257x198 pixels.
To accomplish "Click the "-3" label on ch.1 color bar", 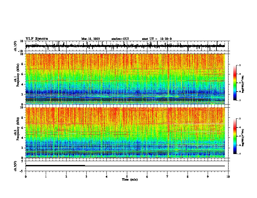I will pyautogui.click(x=239, y=65).
